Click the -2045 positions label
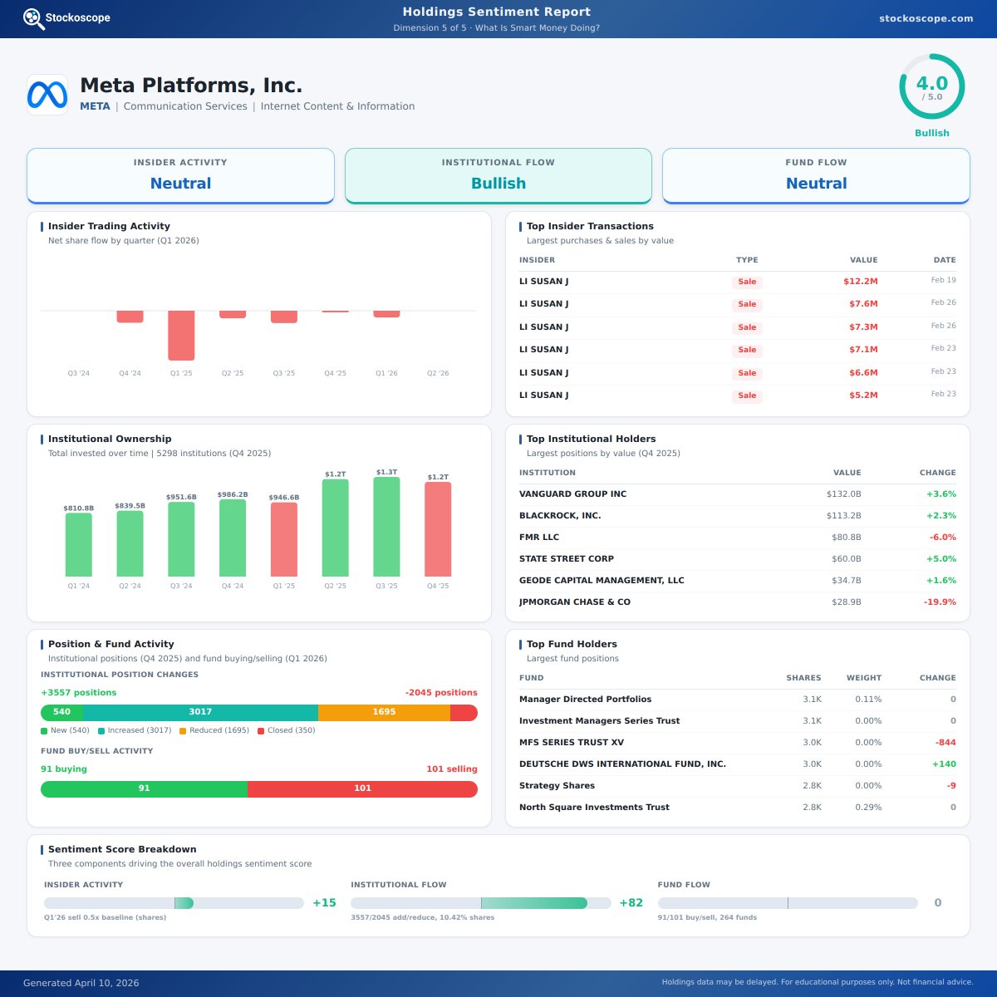 441,693
